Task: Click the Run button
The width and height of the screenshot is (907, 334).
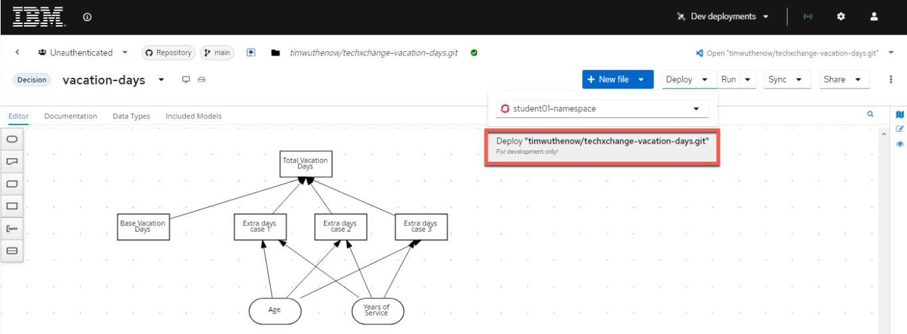Action: (729, 79)
